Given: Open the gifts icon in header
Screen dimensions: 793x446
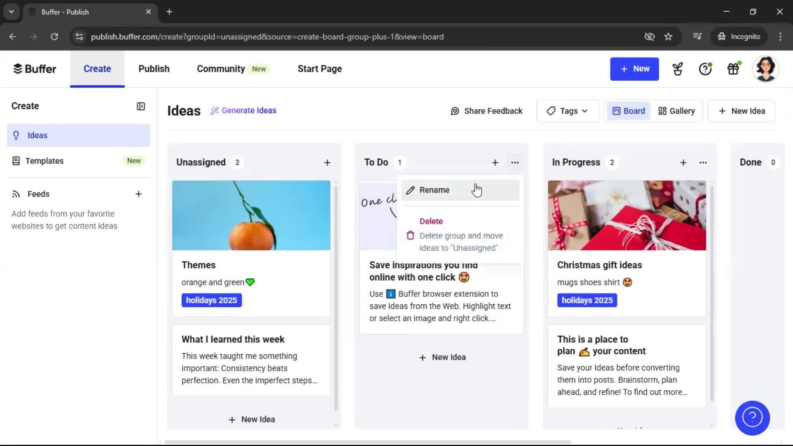Looking at the screenshot, I should 733,69.
